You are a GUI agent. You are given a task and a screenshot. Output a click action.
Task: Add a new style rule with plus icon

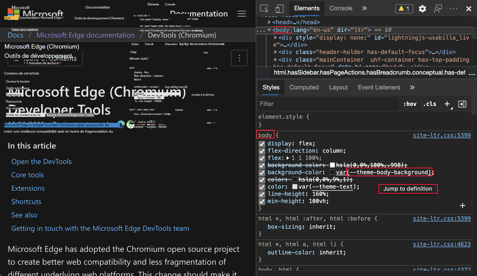coord(447,104)
